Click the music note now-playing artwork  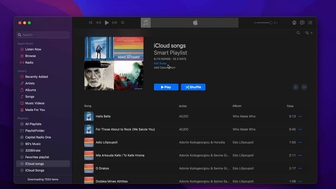[145, 23]
